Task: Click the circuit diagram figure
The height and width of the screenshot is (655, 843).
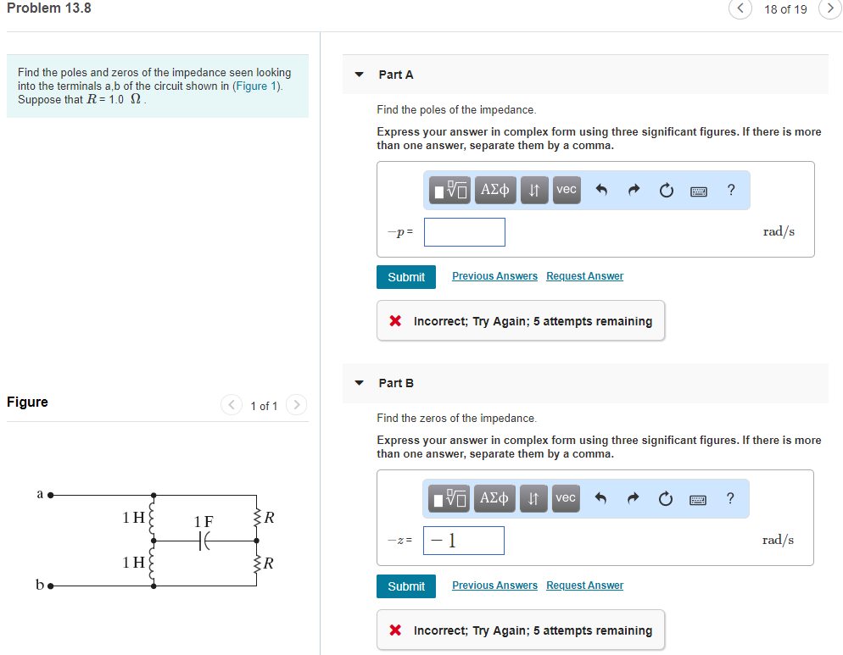Action: [156, 539]
